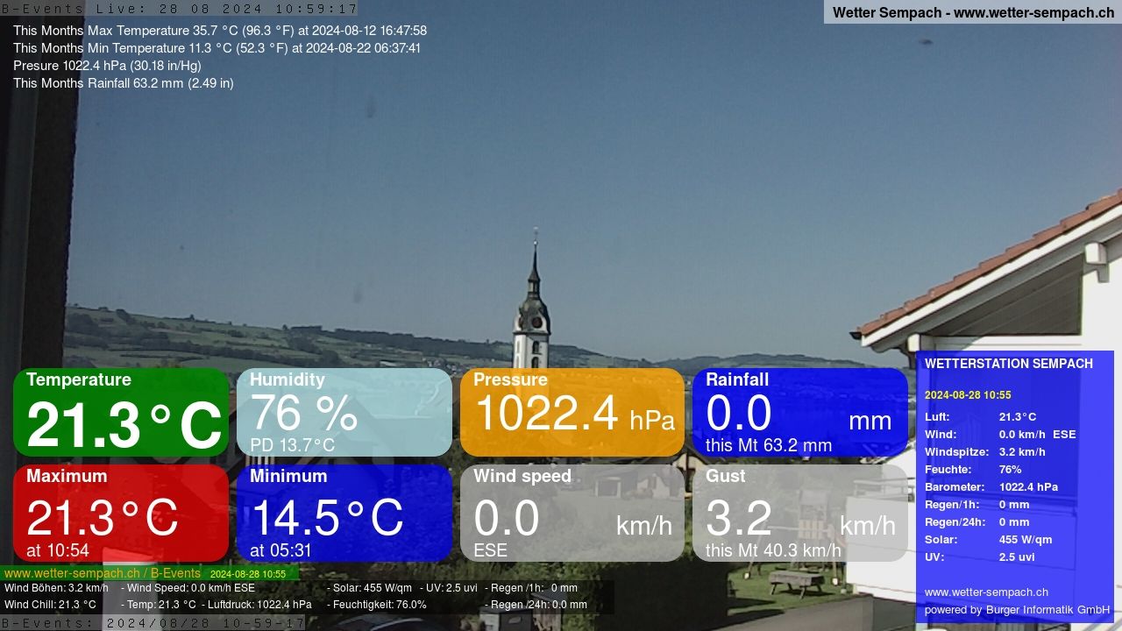Click the Regen/24h: 0 mm panel row
The height and width of the screenshot is (631, 1122).
tap(977, 522)
